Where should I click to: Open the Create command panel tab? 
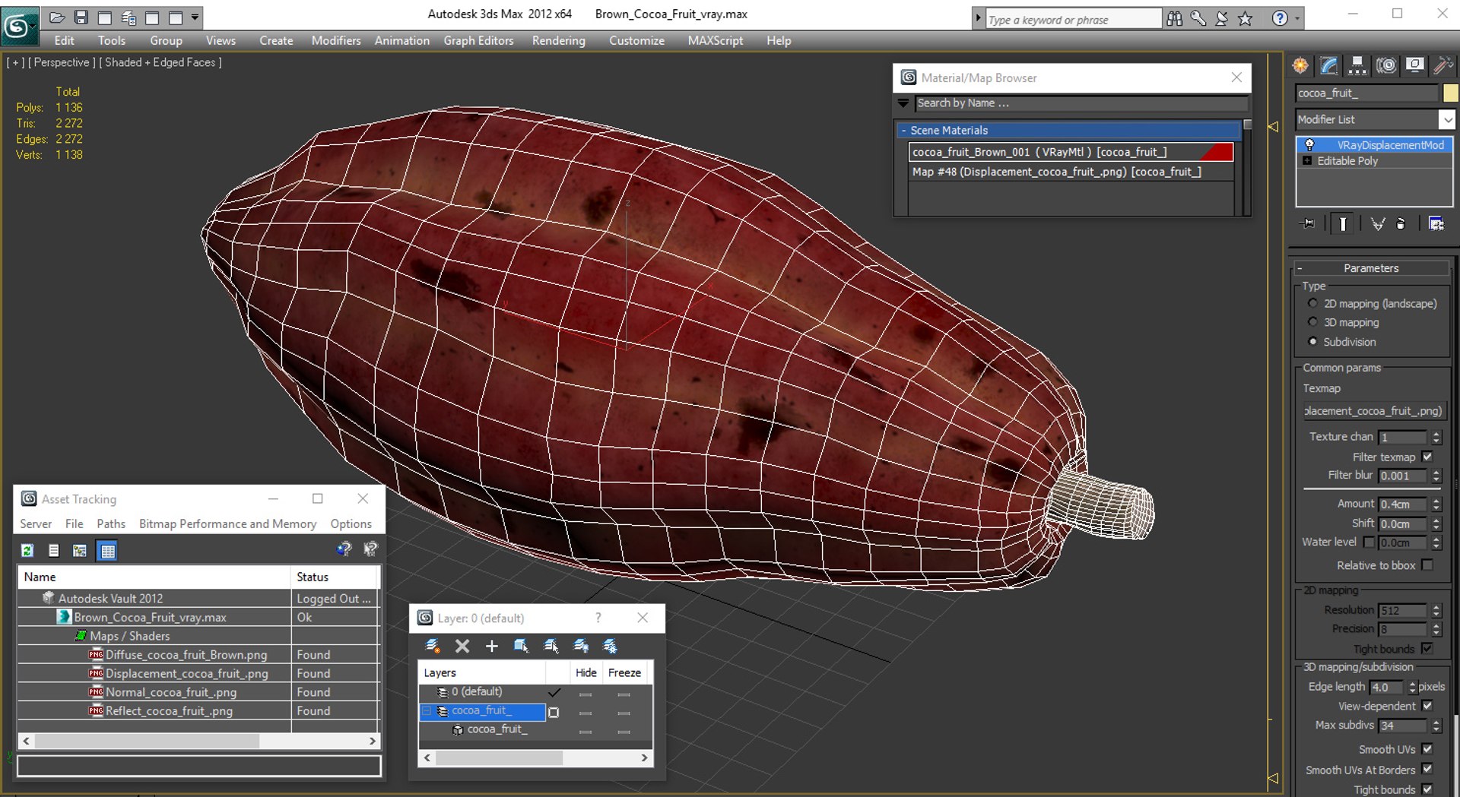click(x=1300, y=65)
